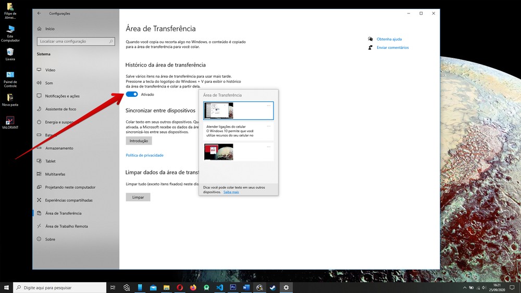Open options menu of third clipboard item
The image size is (521, 293).
(x=268, y=147)
